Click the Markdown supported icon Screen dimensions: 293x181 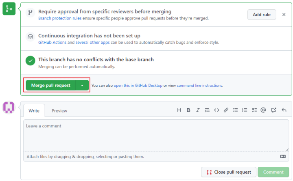coord(283,157)
